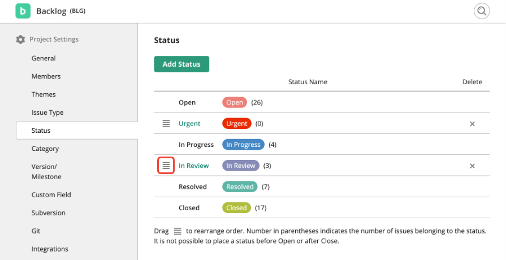The width and height of the screenshot is (506, 260).
Task: Click the Project Settings gear icon
Action: [x=20, y=40]
